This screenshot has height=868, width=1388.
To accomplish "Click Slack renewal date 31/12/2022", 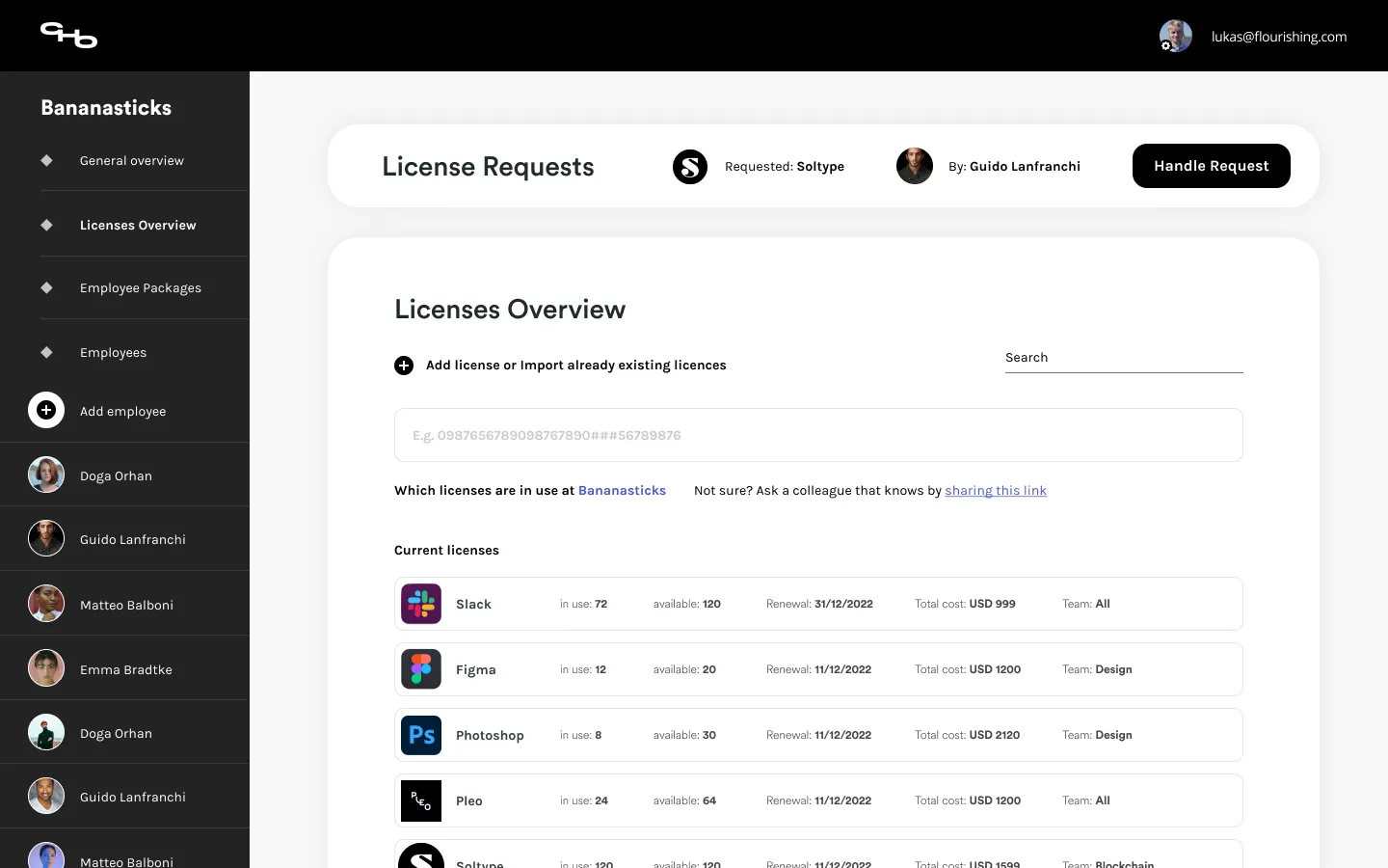I will point(819,604).
